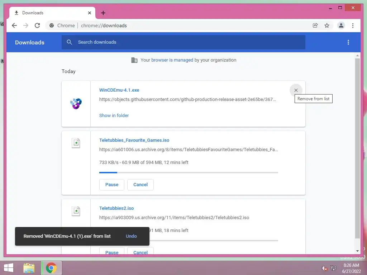The width and height of the screenshot is (367, 275).
Task: Click the address bar URL chrome://downloads
Action: (104, 25)
